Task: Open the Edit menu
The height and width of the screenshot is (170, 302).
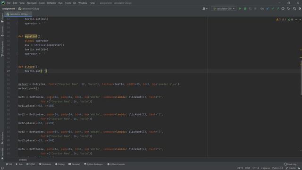Action: 15,3
